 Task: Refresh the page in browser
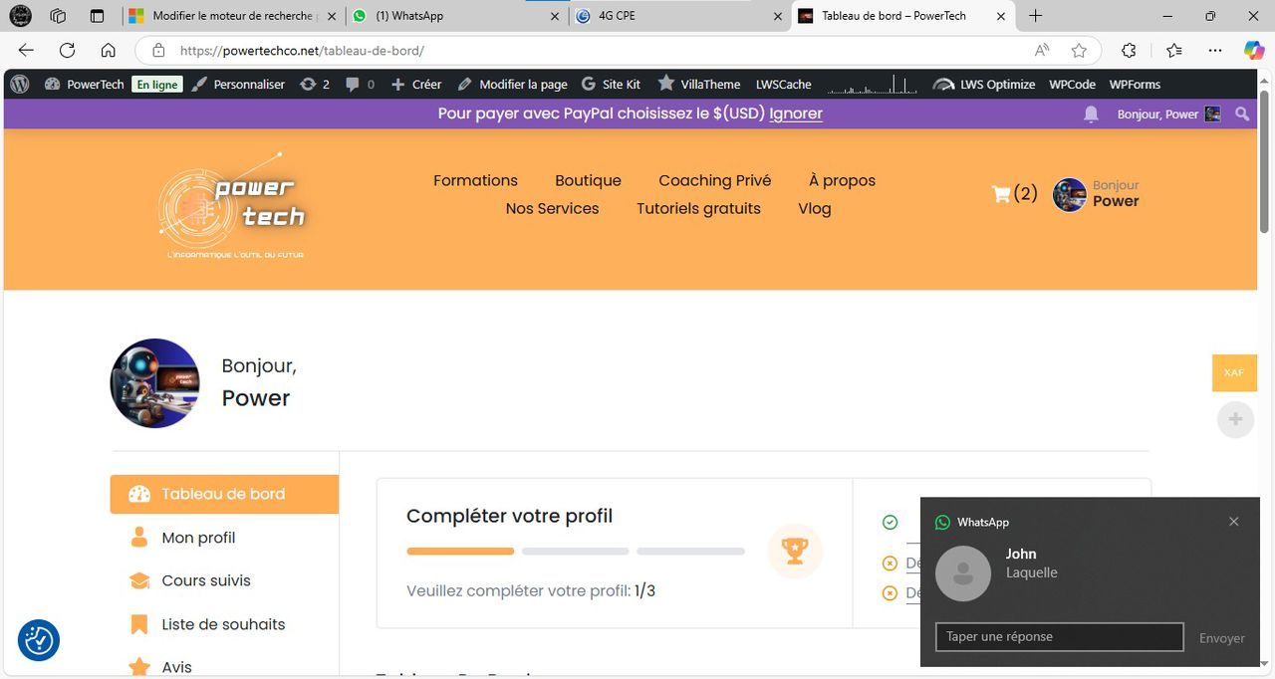click(67, 51)
